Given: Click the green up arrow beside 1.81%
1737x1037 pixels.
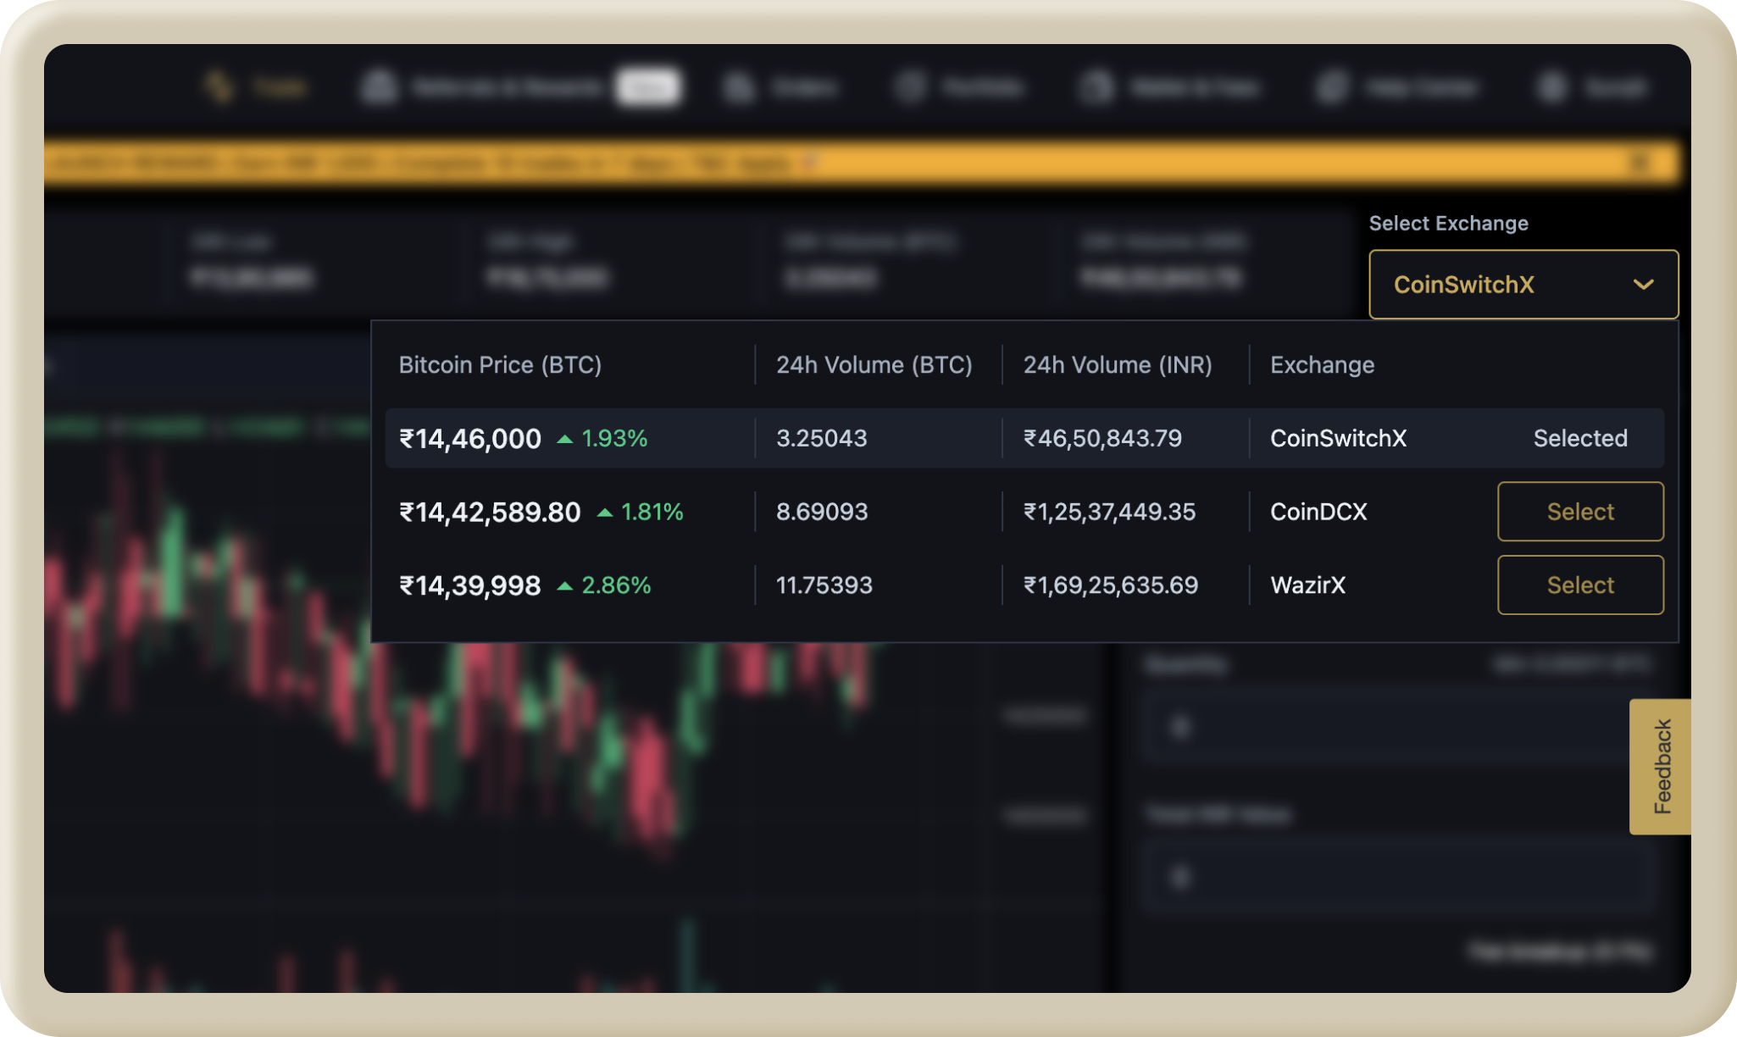Looking at the screenshot, I should [x=604, y=513].
